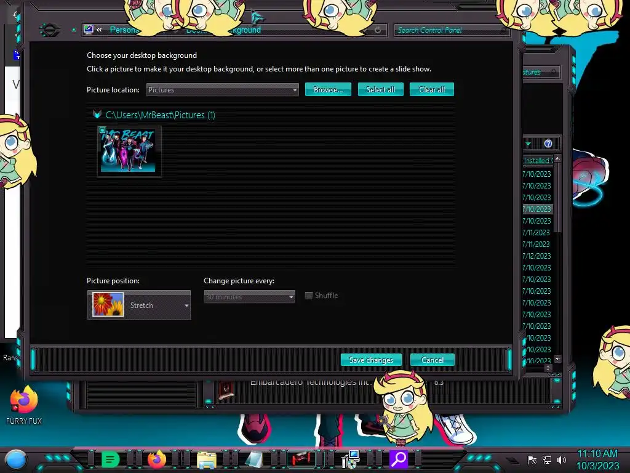Image resolution: width=630 pixels, height=473 pixels.
Task: Click the search box in the background window
Action: [540, 72]
